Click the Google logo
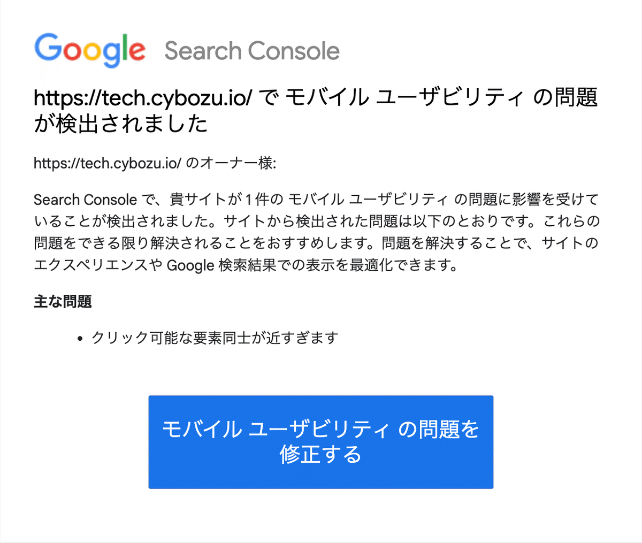642x543 pixels. point(89,51)
